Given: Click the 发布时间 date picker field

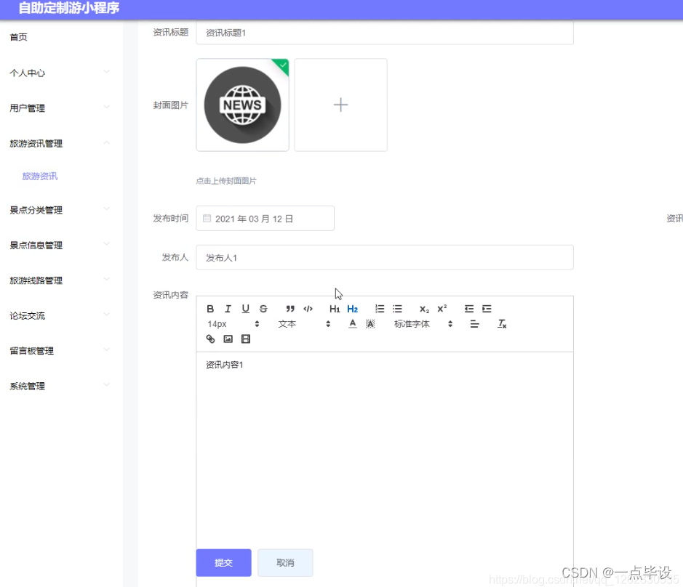Looking at the screenshot, I should pos(265,218).
